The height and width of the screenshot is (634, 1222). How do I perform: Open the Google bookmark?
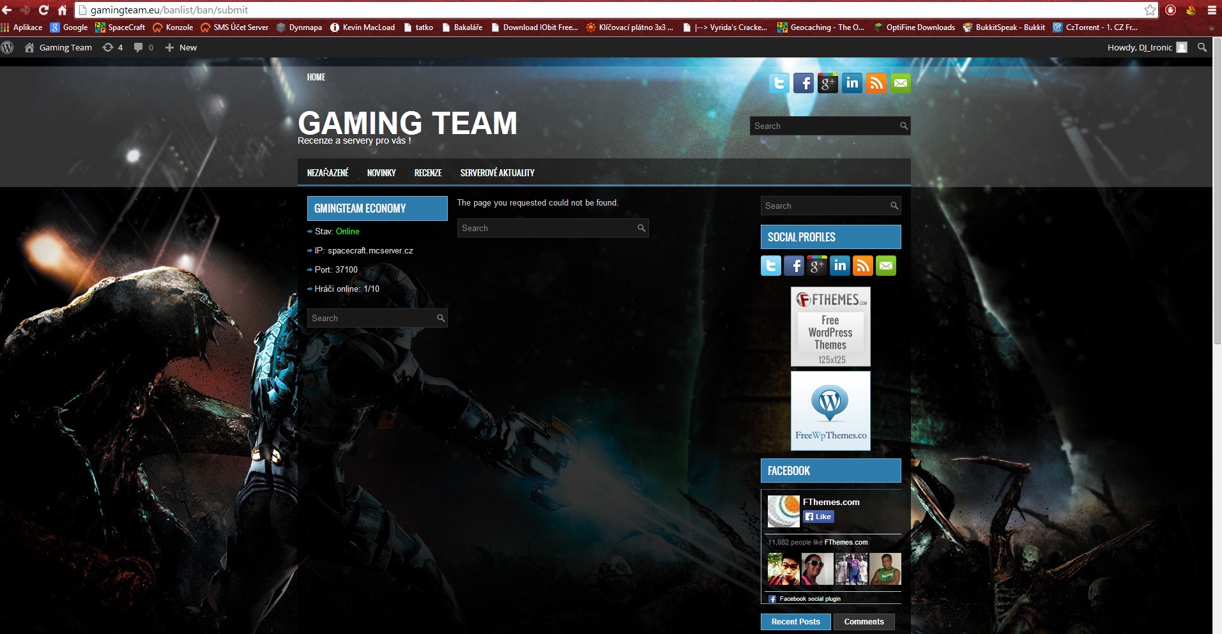69,27
